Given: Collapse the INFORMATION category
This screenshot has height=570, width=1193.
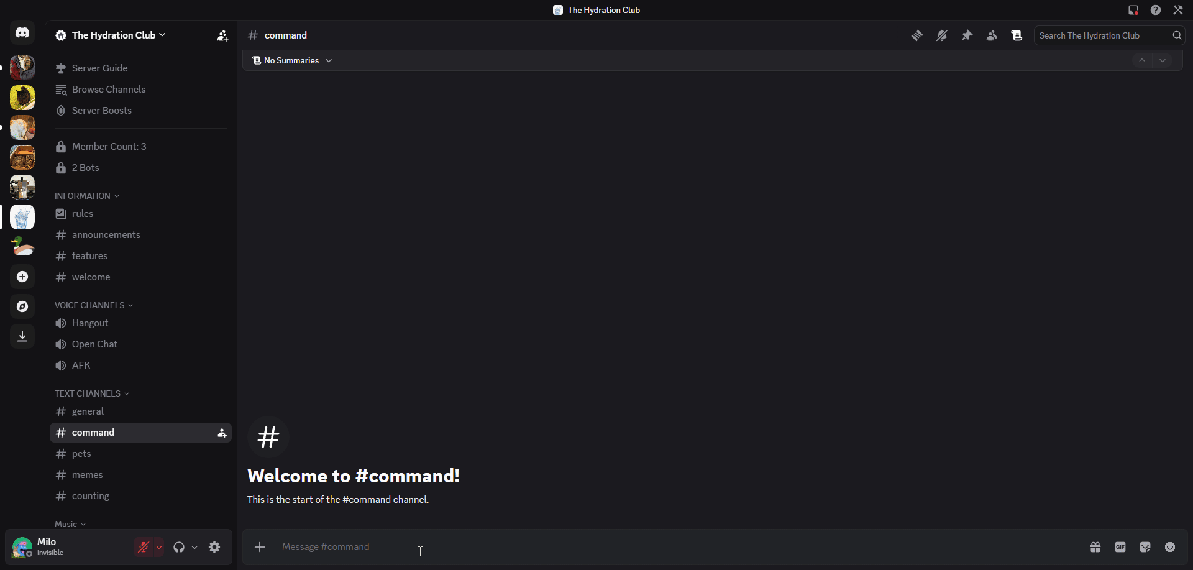Looking at the screenshot, I should 87,196.
